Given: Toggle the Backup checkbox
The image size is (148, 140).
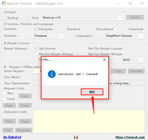Looking at the screenshot, I should pos(4,18).
